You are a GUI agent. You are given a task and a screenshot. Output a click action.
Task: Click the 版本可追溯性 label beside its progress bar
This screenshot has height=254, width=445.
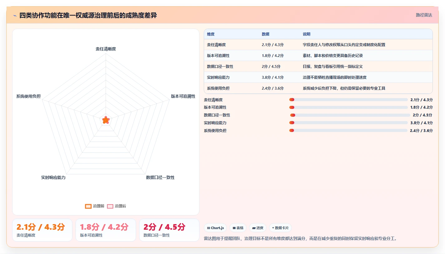pyautogui.click(x=215, y=107)
